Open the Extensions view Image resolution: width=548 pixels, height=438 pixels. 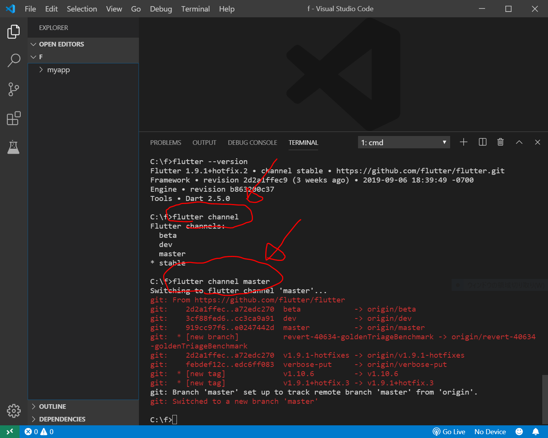coord(13,118)
